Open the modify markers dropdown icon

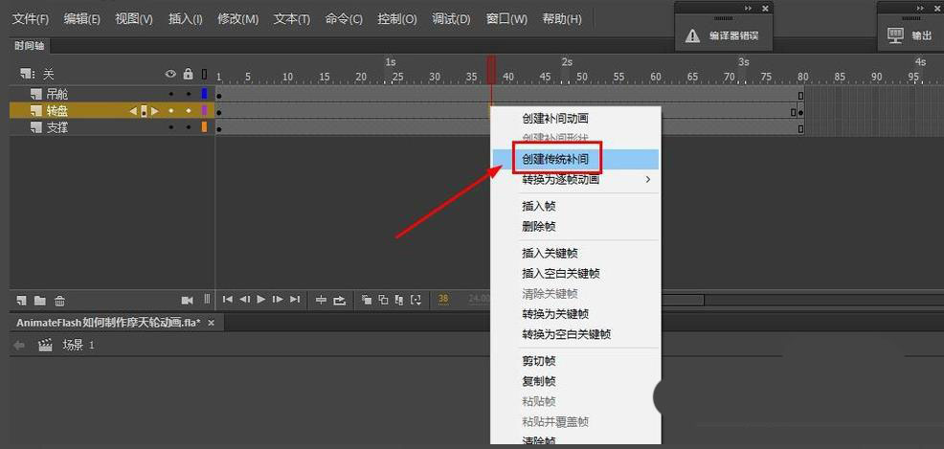(416, 299)
